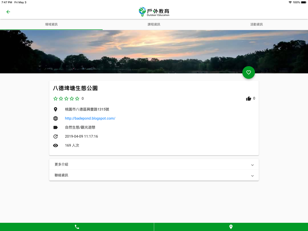Image resolution: width=308 pixels, height=231 pixels.
Task: Click the globe icon beside website
Action: click(x=55, y=119)
